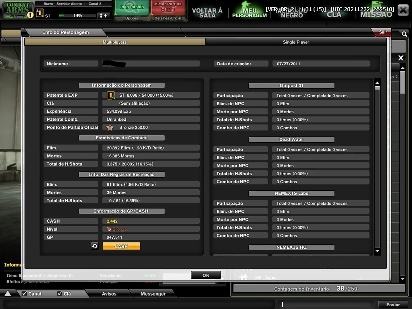Click the Informação de GP/CASH header
The image size is (412, 309).
(122, 211)
